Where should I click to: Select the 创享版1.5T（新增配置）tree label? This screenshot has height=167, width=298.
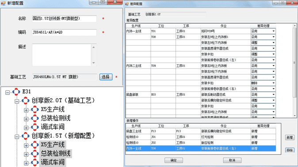63,136
